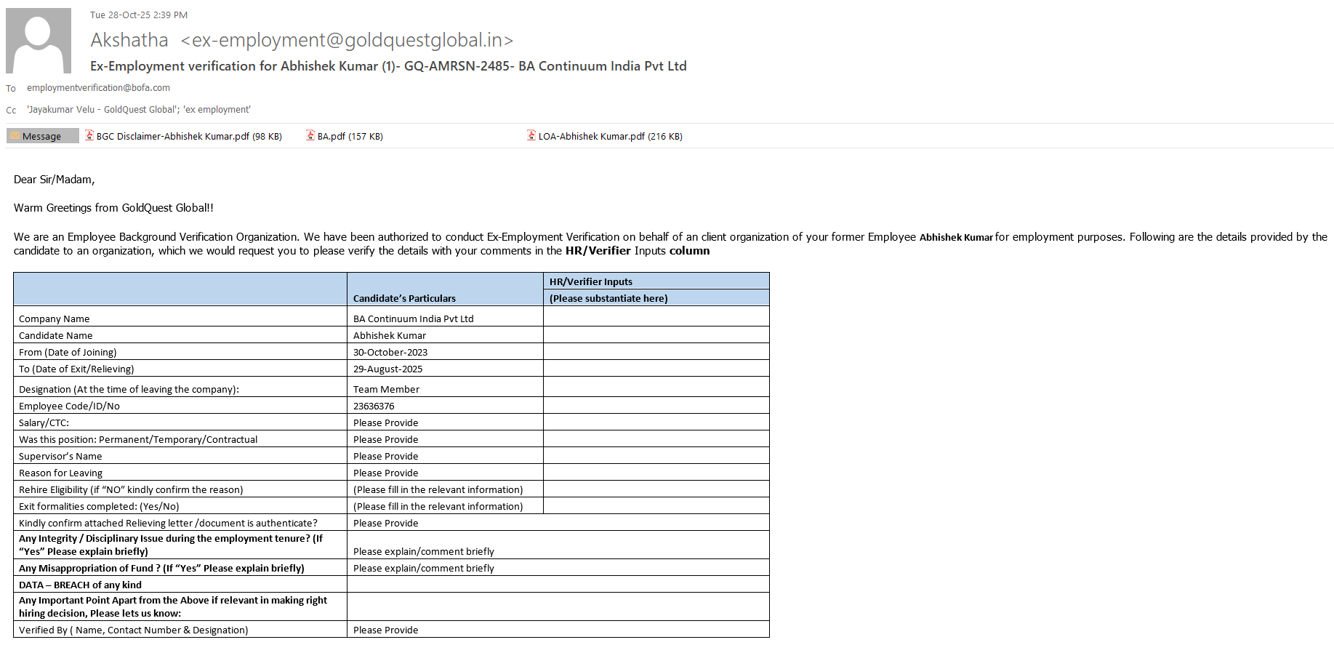Click 'Please Provide' in Verified By row
1334x645 pixels.
[x=385, y=630]
